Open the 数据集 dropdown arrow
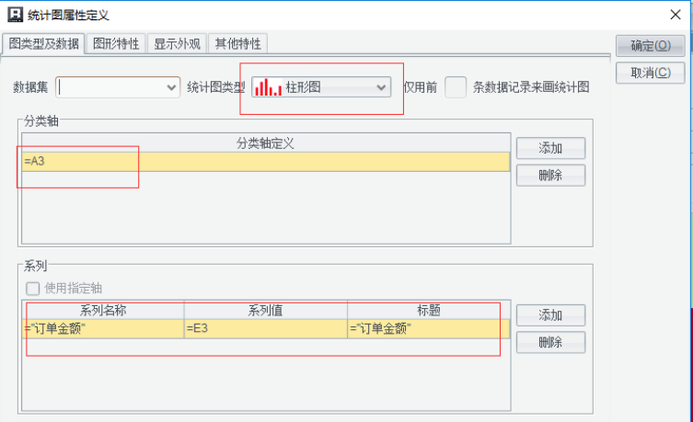693x422 pixels. (x=171, y=87)
